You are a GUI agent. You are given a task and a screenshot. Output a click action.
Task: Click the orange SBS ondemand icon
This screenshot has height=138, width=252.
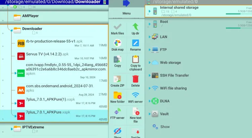coord(21,90)
